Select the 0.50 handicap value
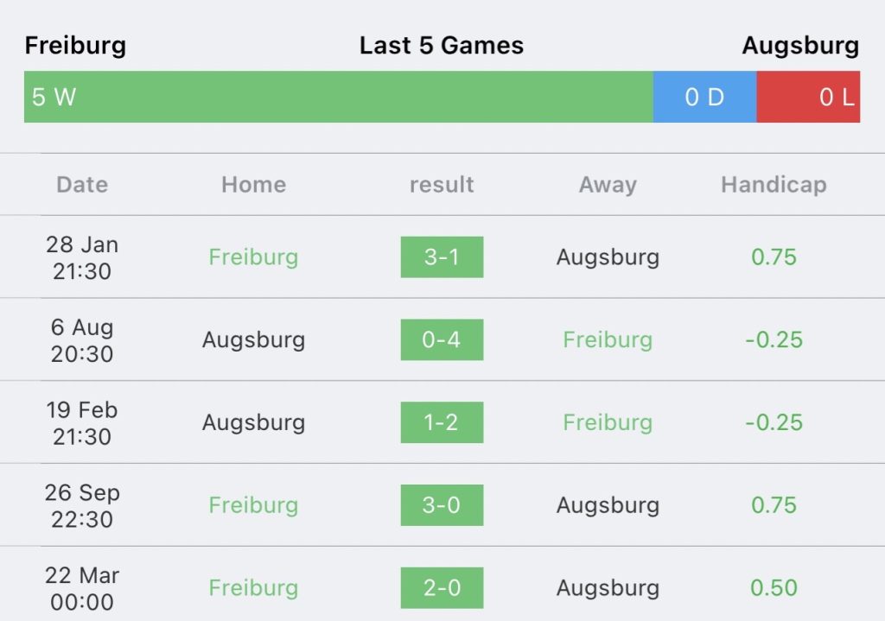The image size is (885, 621). click(774, 587)
